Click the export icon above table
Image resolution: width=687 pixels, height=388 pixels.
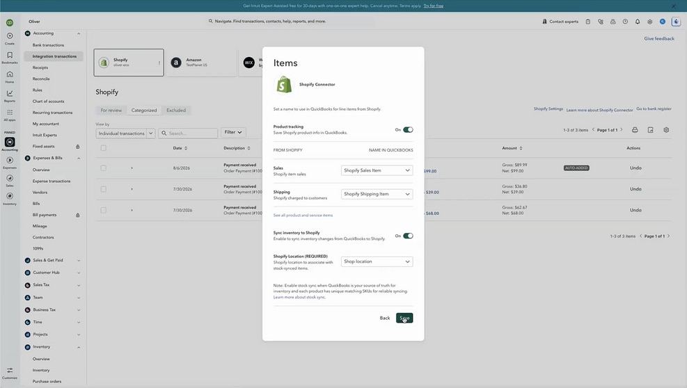point(651,130)
